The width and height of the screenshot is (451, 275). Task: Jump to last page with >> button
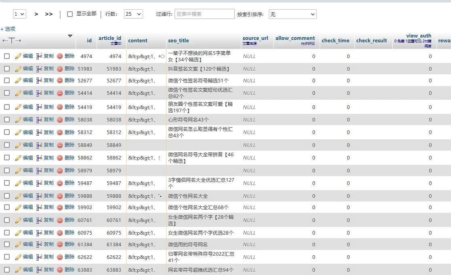tap(49, 14)
